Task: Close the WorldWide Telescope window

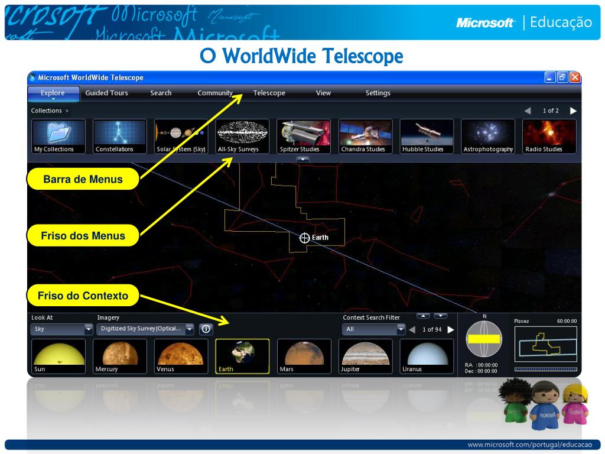Action: pyautogui.click(x=575, y=77)
